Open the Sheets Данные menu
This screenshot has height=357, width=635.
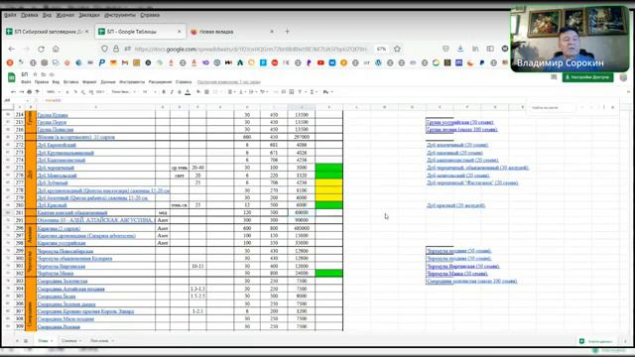pyautogui.click(x=108, y=81)
